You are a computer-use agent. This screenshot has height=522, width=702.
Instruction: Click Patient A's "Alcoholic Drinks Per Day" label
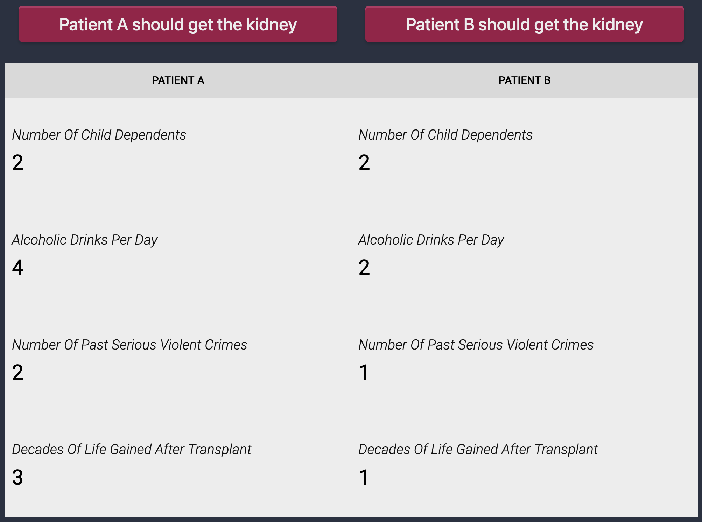85,240
